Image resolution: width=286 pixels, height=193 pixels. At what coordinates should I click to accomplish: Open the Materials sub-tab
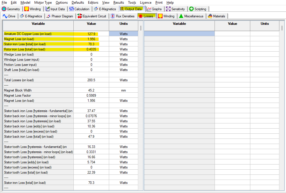point(217,16)
